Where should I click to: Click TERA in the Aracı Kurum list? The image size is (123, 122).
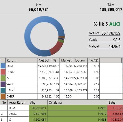pos(12,108)
